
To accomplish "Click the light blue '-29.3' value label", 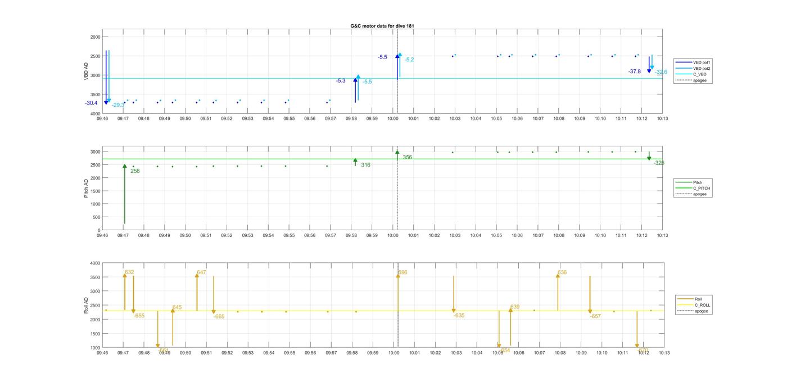I will [118, 105].
